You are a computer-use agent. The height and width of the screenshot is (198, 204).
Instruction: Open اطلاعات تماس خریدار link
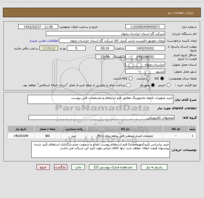[x=44, y=41]
